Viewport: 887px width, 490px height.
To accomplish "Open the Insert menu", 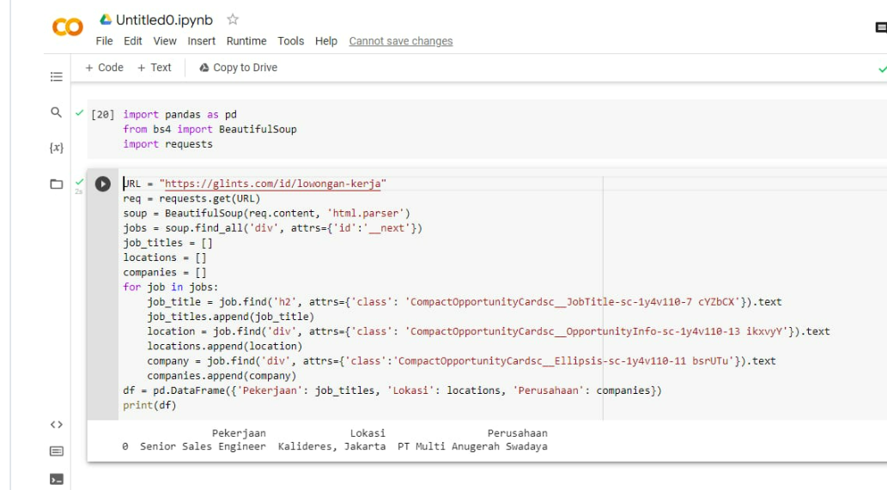I will click(x=202, y=41).
